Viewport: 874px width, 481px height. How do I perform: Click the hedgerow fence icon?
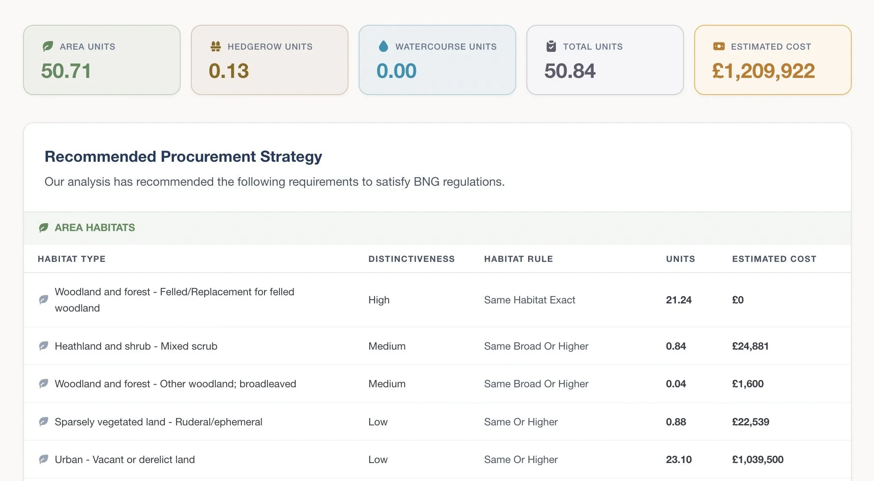(216, 46)
